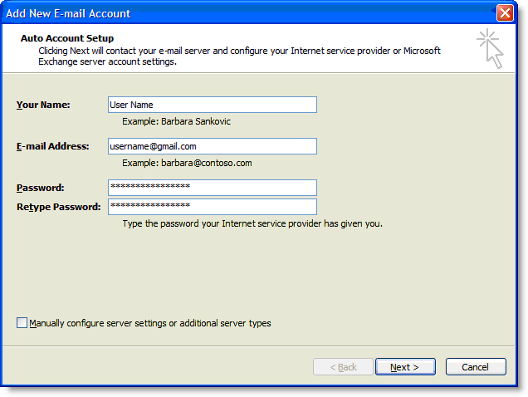Screen dimensions: 528x397
Task: Enable manual server settings checkbox
Action: 22,323
